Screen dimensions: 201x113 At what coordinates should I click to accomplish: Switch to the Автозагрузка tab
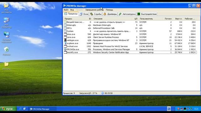[x=127, y=14]
